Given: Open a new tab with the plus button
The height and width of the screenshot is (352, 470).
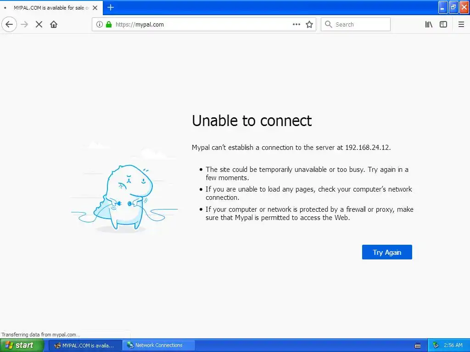Looking at the screenshot, I should pyautogui.click(x=111, y=7).
